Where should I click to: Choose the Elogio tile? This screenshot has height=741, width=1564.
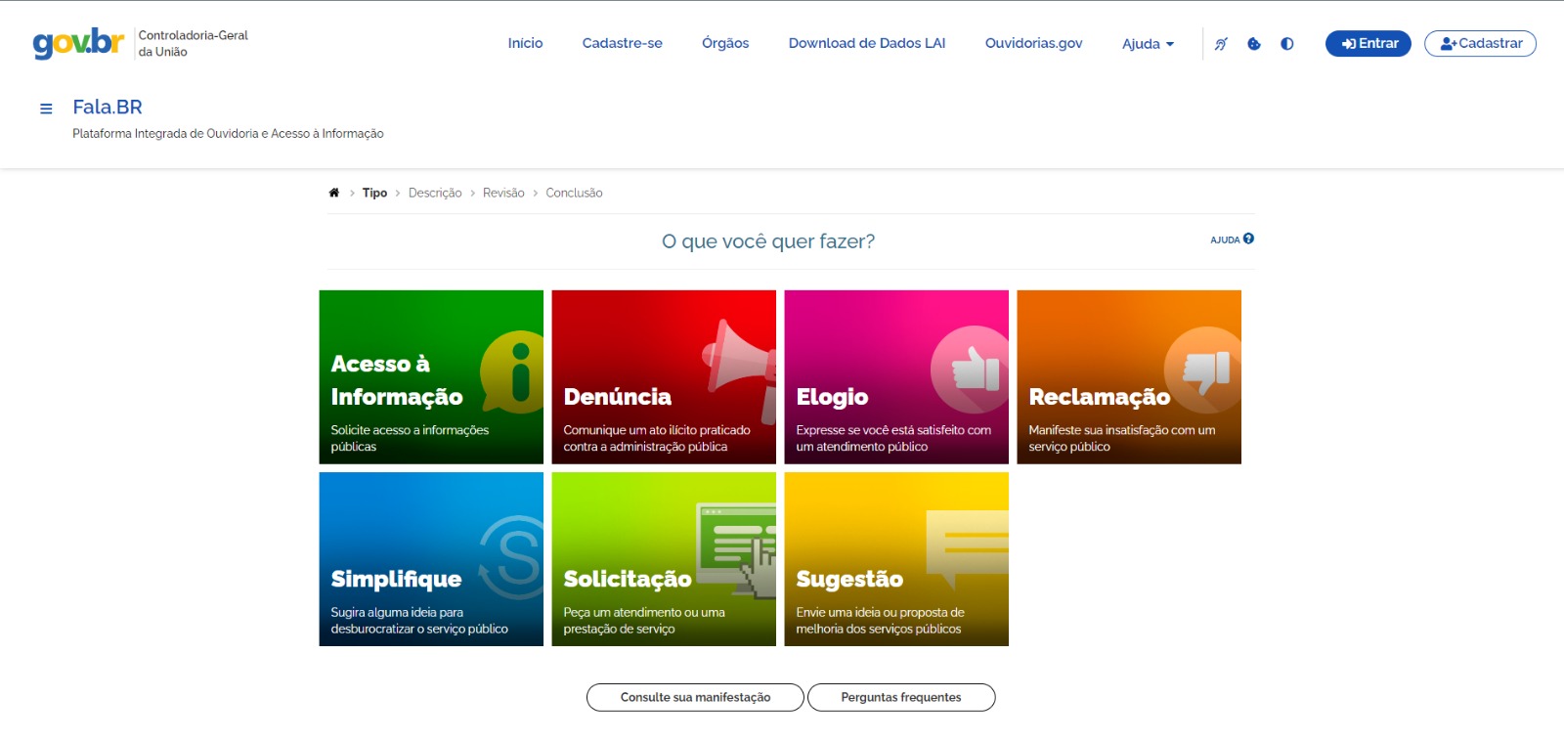[896, 377]
